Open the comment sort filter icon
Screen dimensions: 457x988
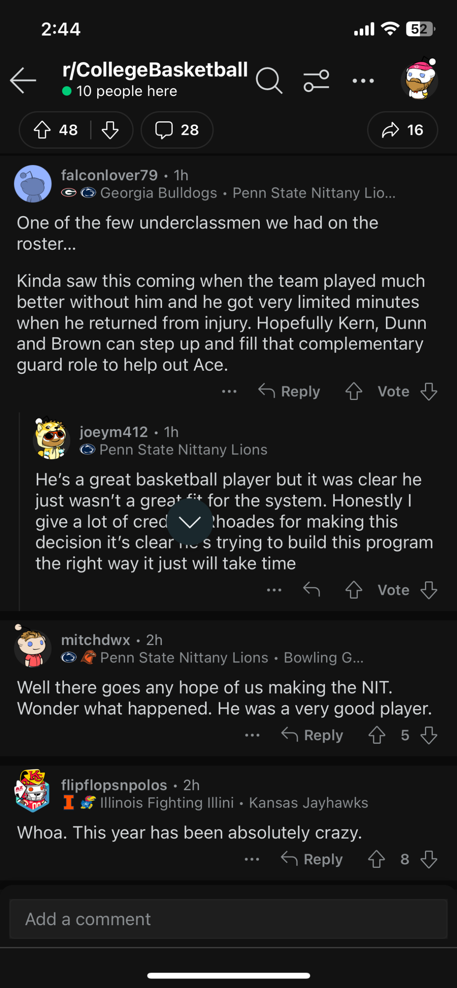pos(316,80)
